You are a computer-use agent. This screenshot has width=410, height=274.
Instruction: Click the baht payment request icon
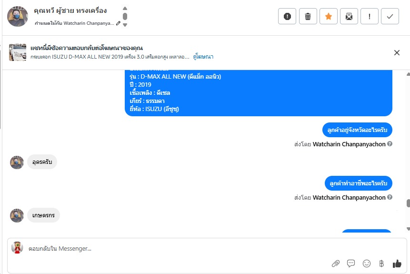click(381, 264)
